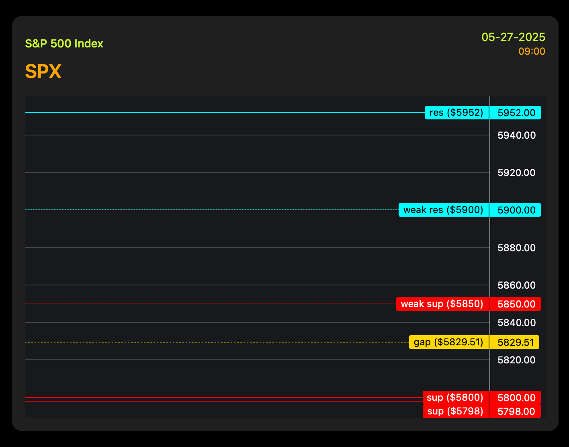569x447 pixels.
Task: Select the sup ($5798) label
Action: 456,411
